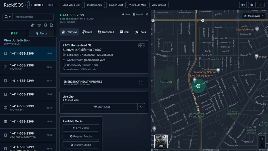The width and height of the screenshot is (268, 151).
Task: Select the 23:43 TEXT-TO-911 row
Action: click(28, 108)
